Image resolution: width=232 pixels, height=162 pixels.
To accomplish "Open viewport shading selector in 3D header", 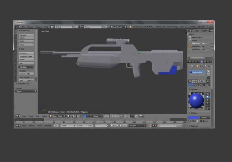I will coord(69,116).
